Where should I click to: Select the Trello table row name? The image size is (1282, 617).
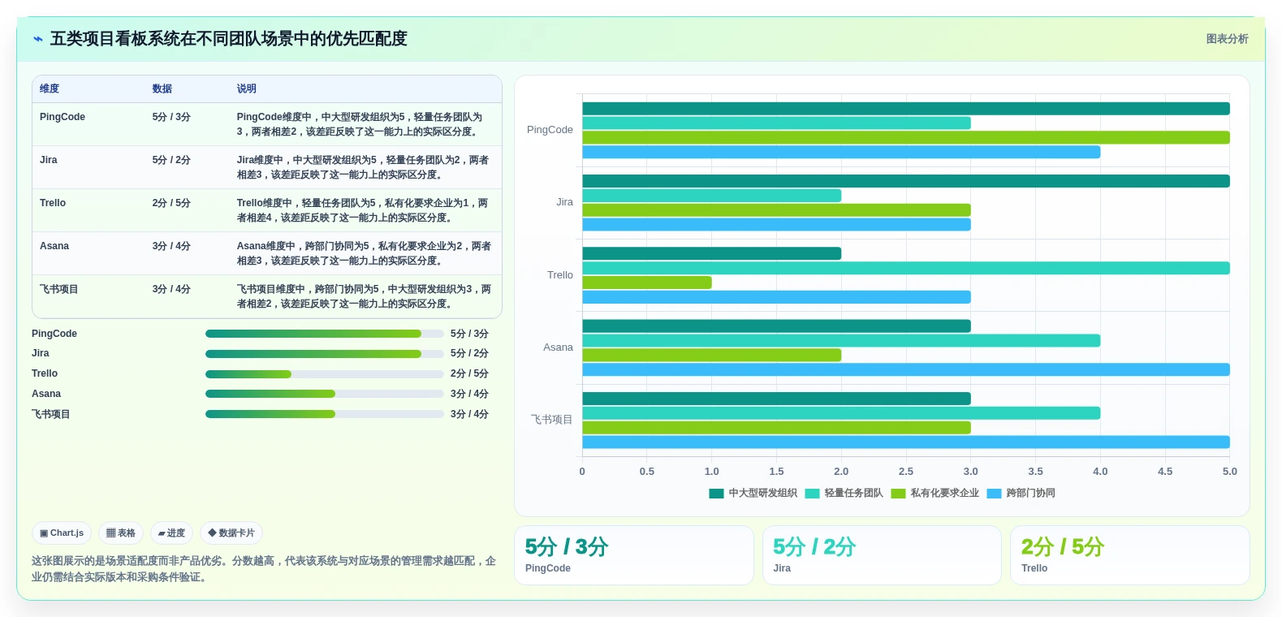[53, 203]
